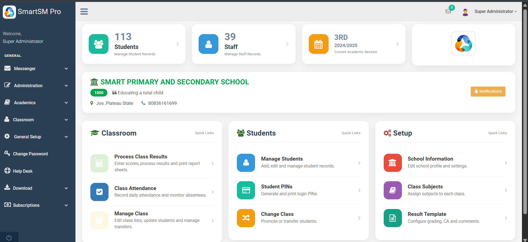Expand the Messenger sidebar menu
The height and width of the screenshot is (242, 528).
(38, 68)
